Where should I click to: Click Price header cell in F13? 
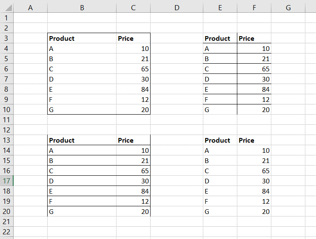pos(254,140)
